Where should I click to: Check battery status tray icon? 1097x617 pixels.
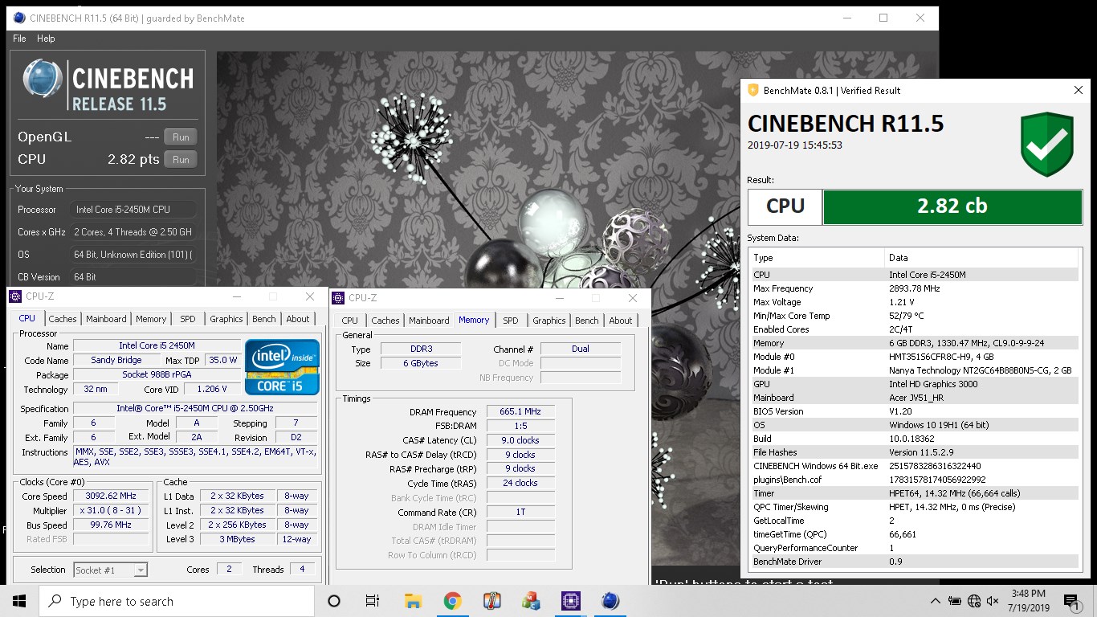[x=955, y=601]
